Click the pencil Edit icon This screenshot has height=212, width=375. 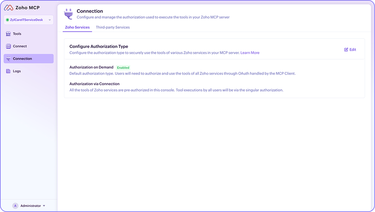346,50
